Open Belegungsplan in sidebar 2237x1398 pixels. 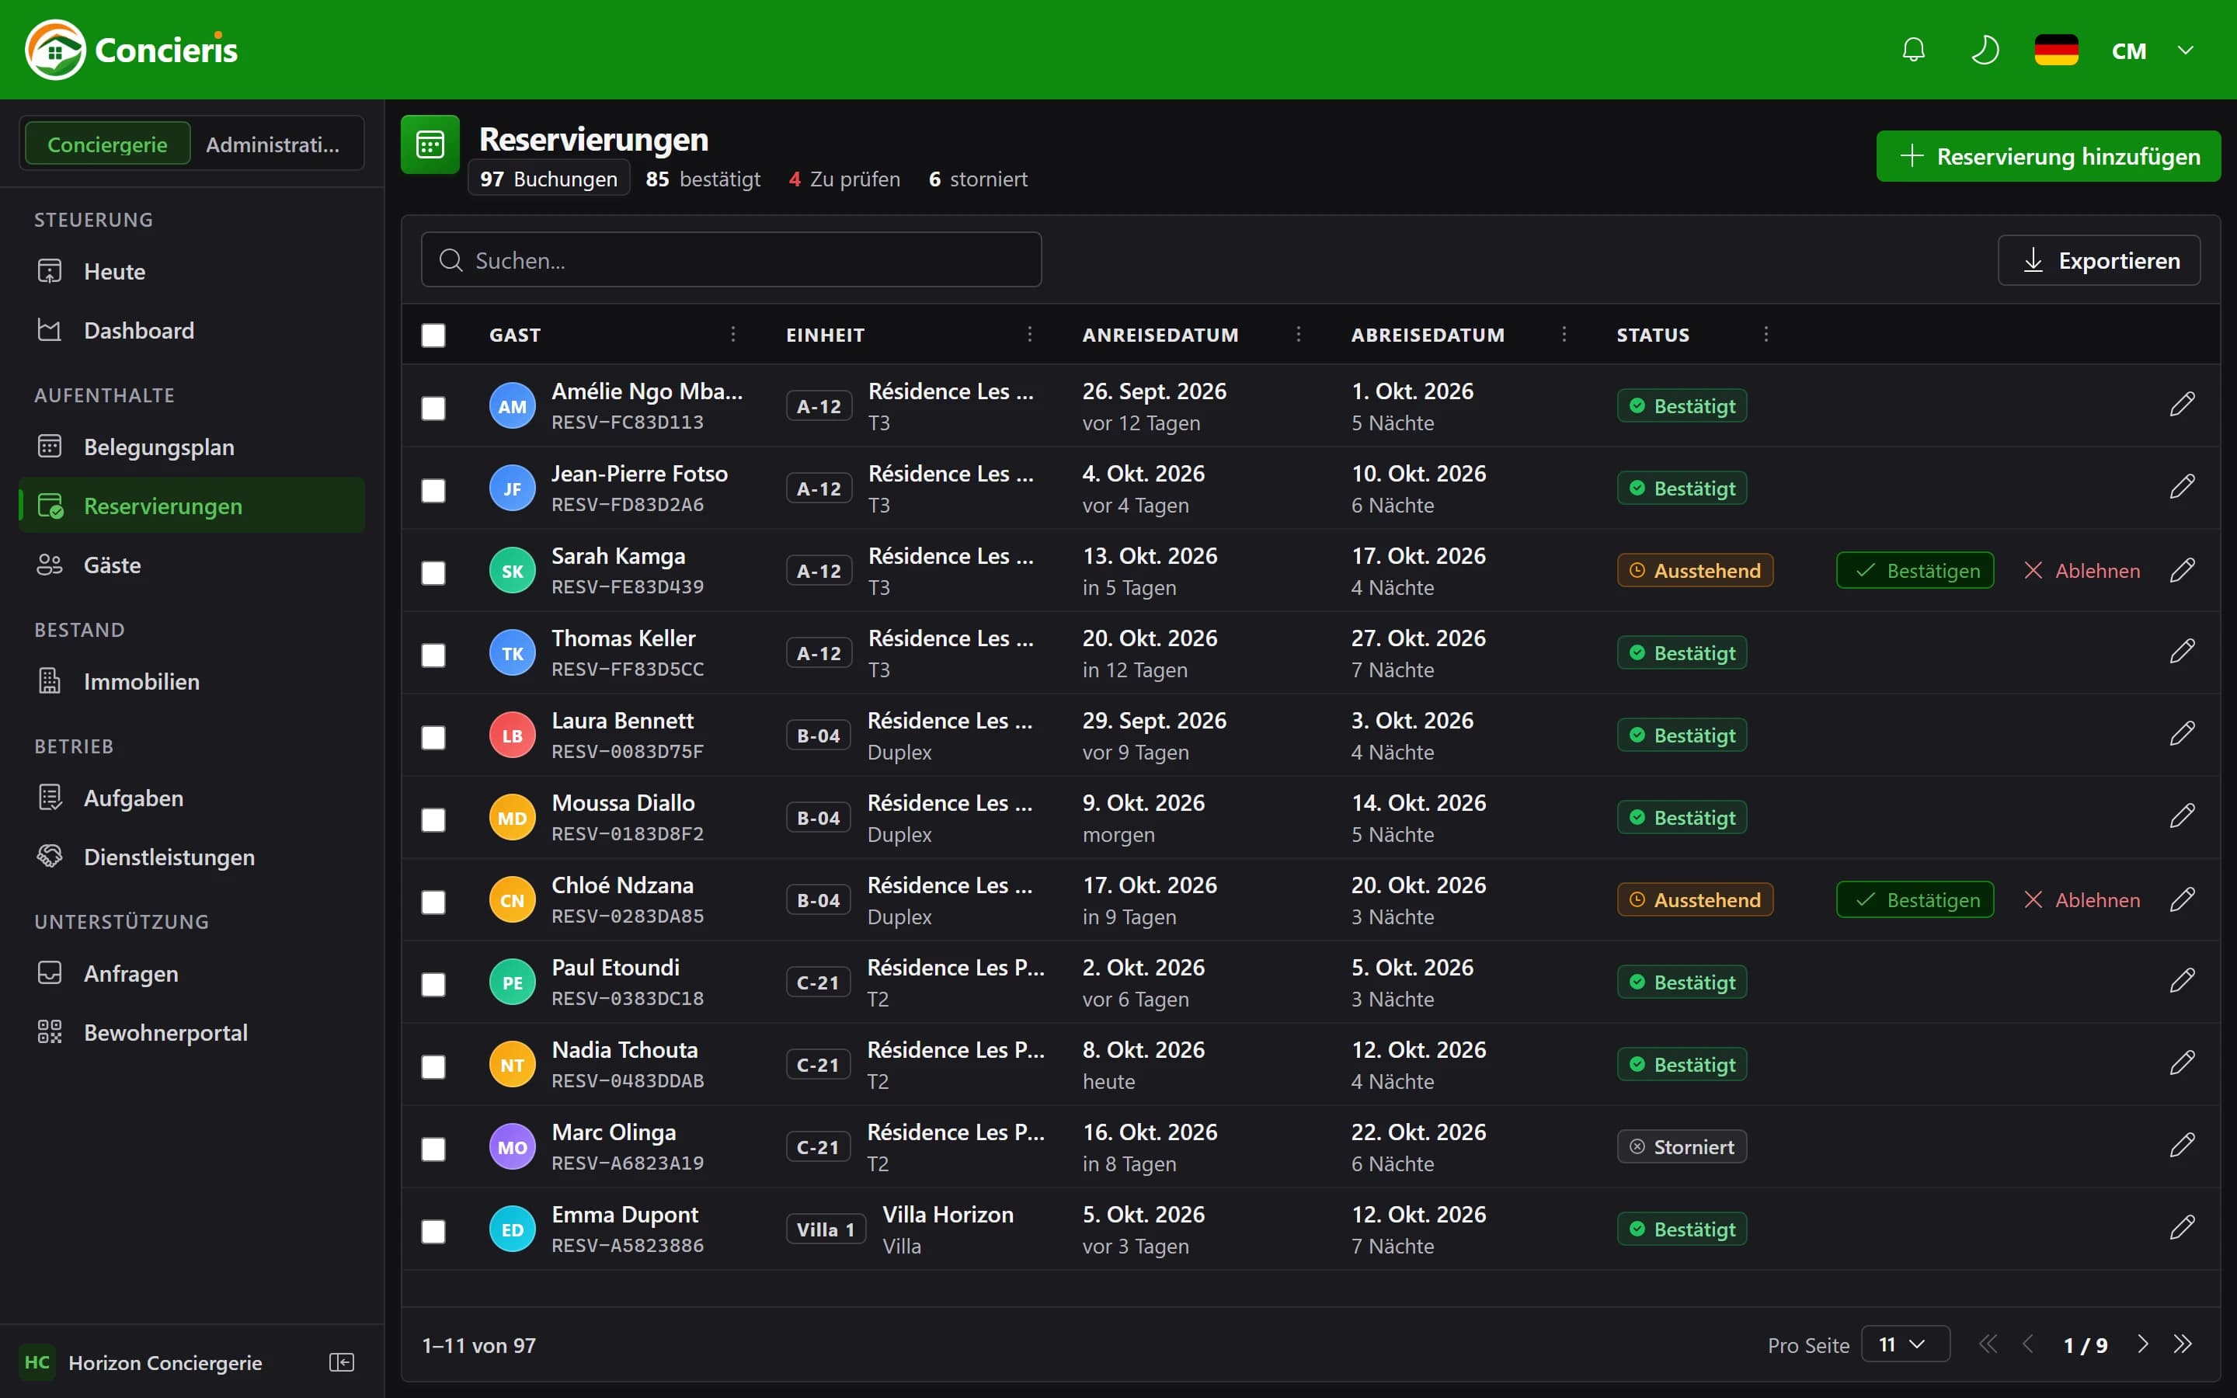pos(193,447)
